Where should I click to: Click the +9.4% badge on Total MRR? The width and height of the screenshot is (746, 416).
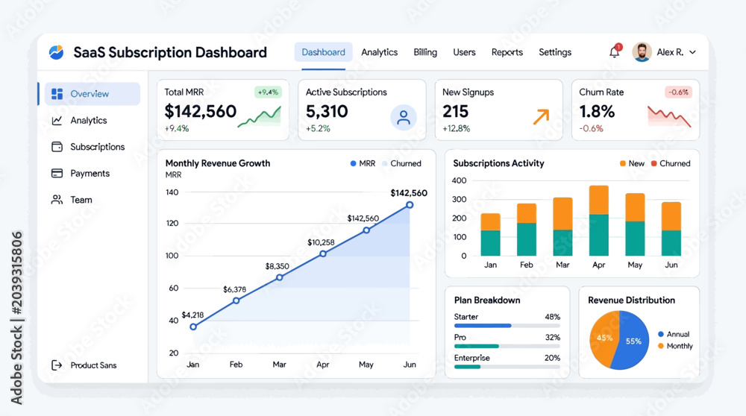click(x=268, y=92)
